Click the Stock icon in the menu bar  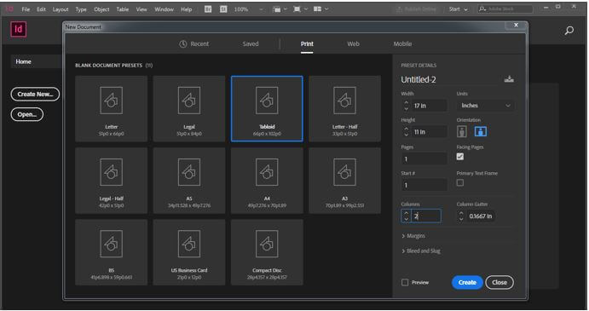coord(223,9)
